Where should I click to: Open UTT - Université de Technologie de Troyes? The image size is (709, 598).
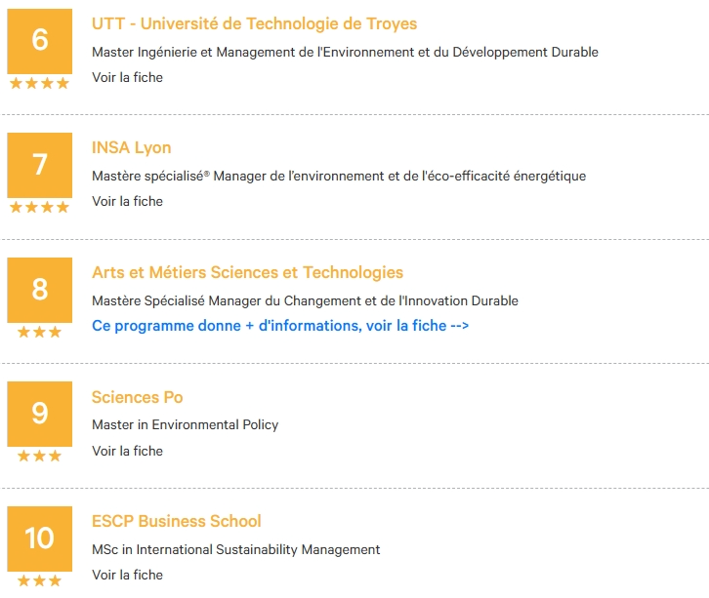click(x=254, y=23)
